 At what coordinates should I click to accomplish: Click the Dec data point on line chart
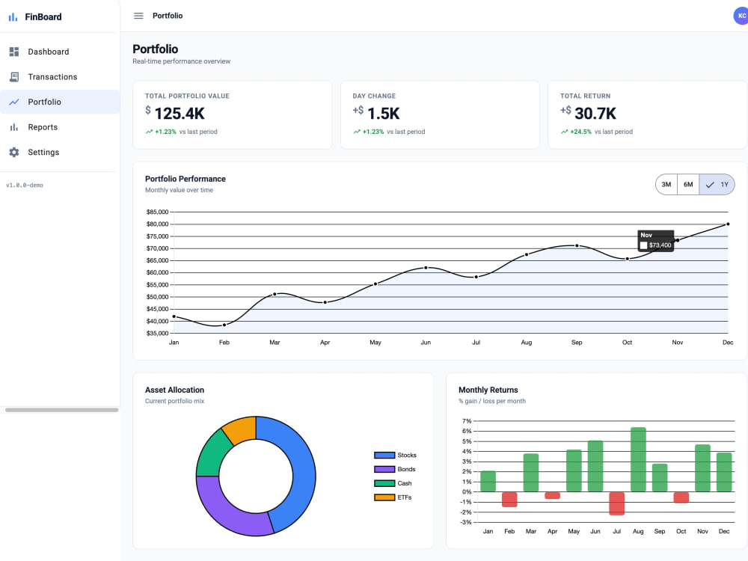(728, 224)
